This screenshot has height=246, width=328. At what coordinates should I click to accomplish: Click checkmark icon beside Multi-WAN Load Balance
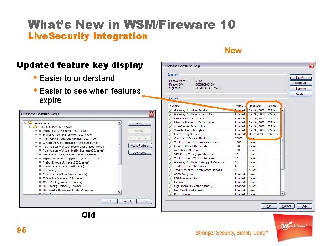tap(170, 190)
